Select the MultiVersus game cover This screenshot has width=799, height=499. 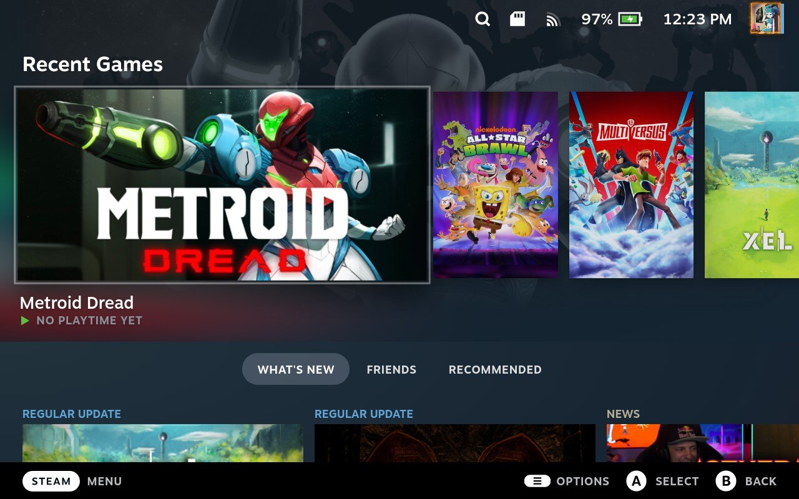[631, 185]
